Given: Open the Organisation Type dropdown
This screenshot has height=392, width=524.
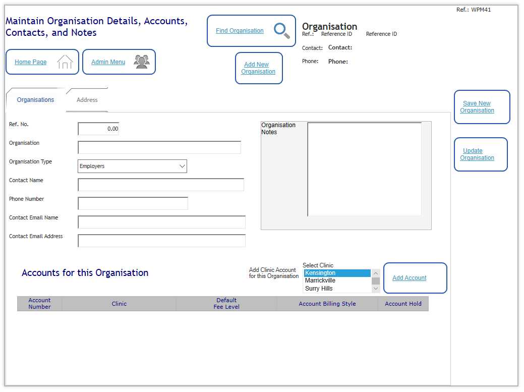Looking at the screenshot, I should (x=132, y=166).
